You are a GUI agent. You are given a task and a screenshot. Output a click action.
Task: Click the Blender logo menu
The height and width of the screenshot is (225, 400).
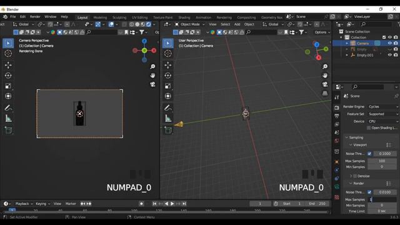(x=5, y=17)
